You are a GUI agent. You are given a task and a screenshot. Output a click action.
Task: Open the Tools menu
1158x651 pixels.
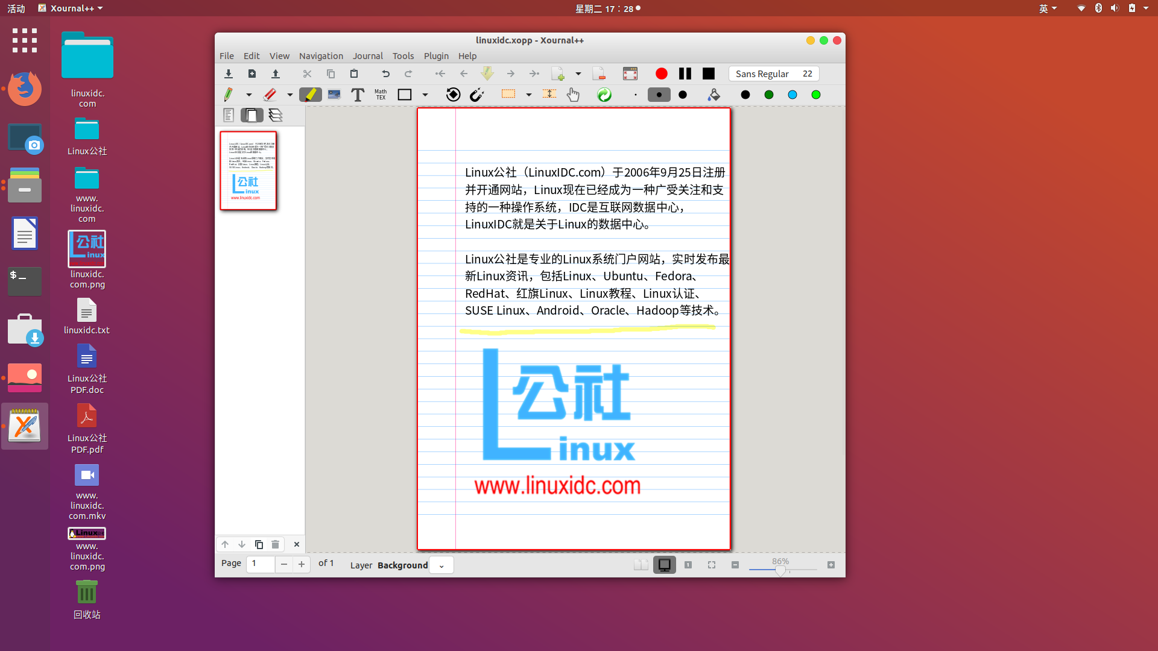pyautogui.click(x=403, y=55)
